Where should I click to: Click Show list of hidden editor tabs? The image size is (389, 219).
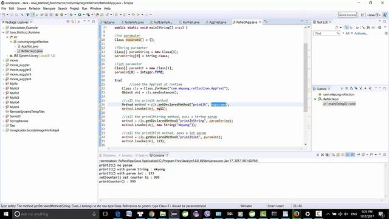266,22
